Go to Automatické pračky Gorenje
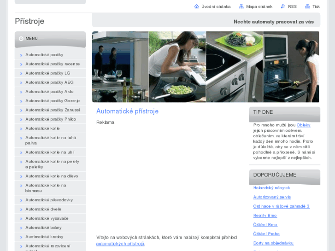Viewport: 335px width, 251px height. [50, 100]
